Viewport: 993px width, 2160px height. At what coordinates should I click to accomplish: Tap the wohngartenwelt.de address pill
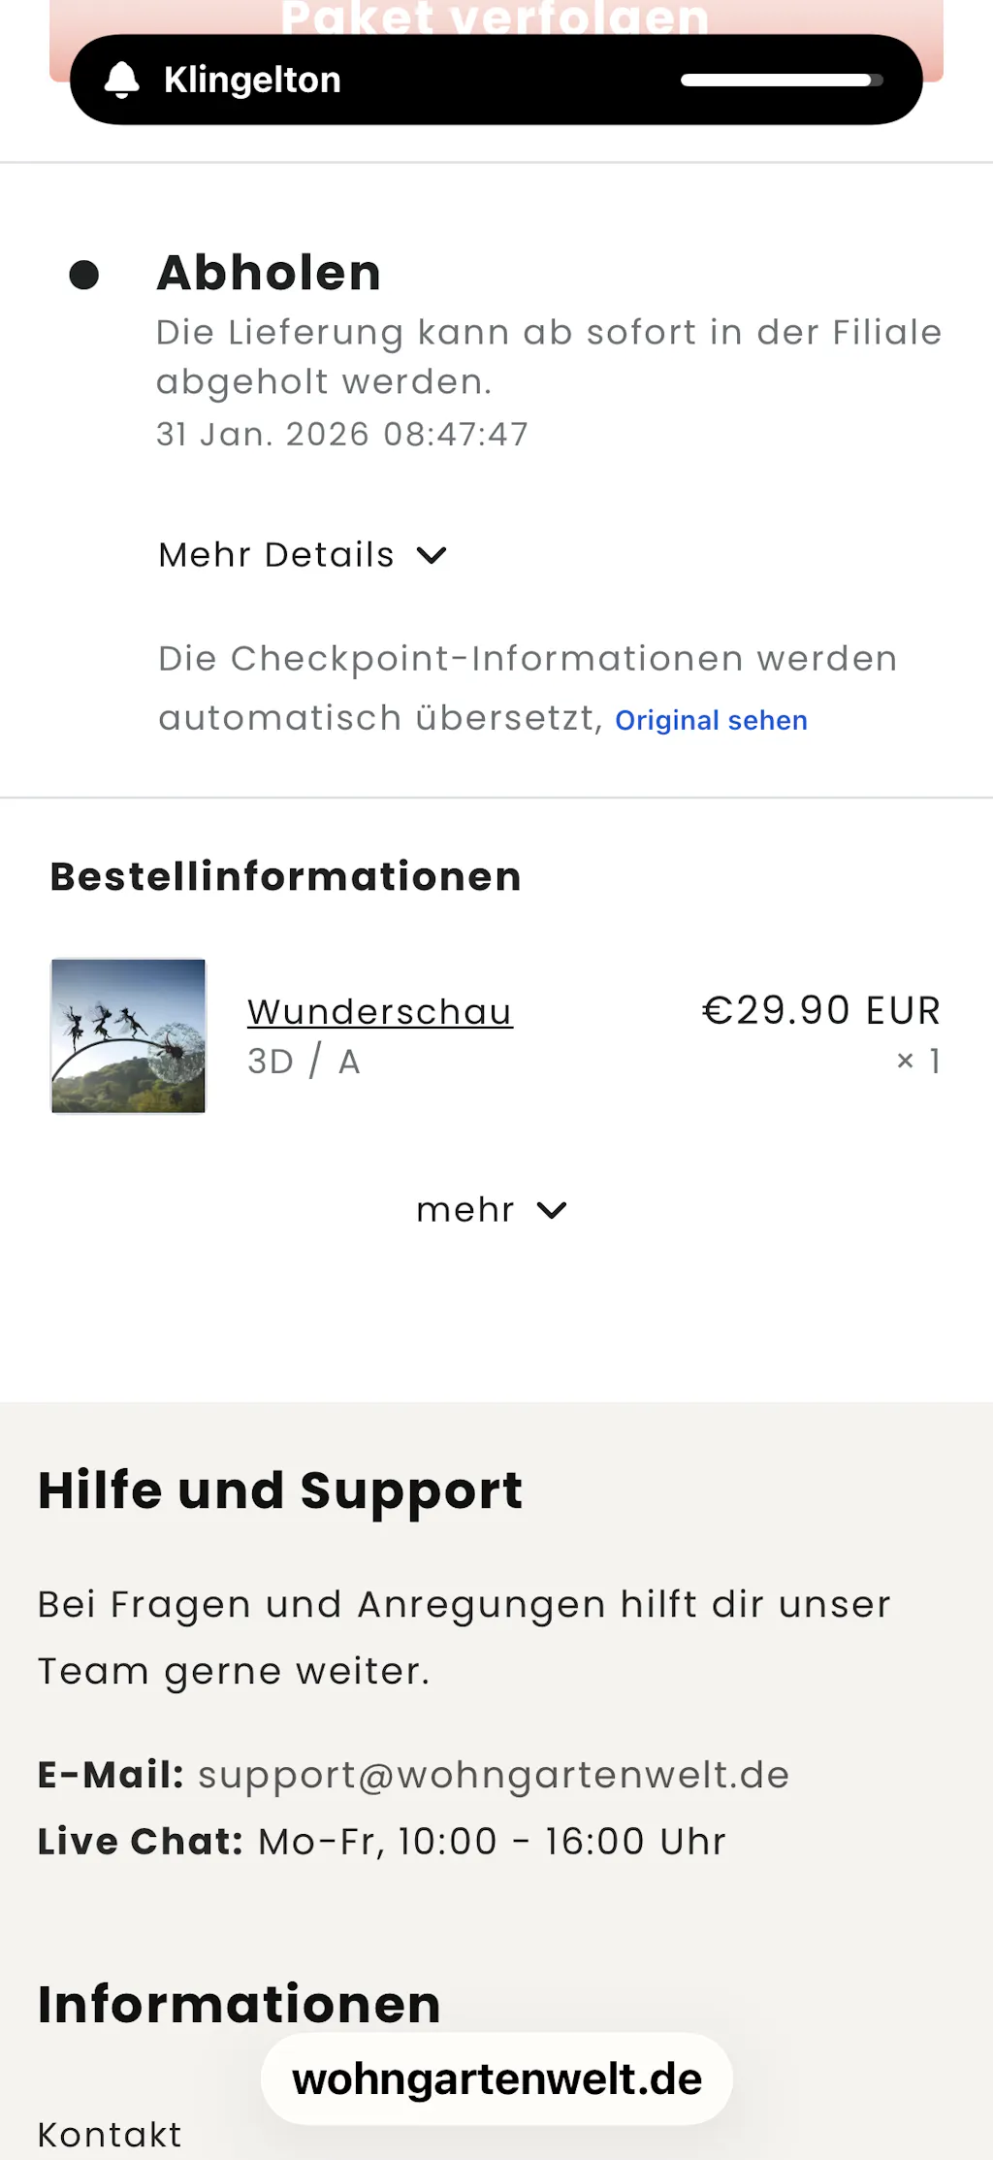496,2079
